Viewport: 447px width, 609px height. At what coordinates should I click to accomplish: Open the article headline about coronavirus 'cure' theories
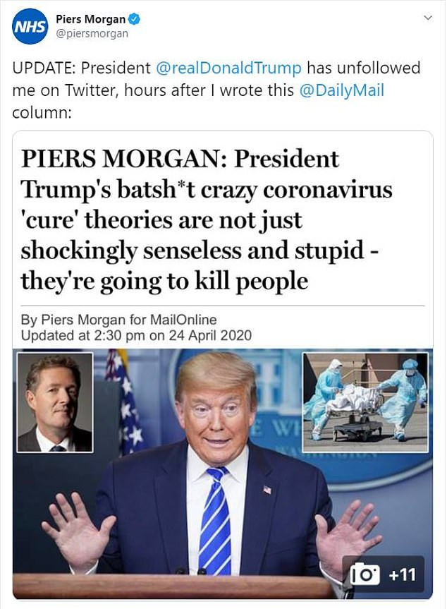(207, 220)
